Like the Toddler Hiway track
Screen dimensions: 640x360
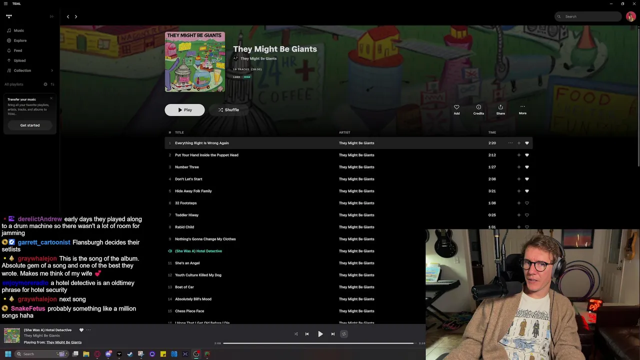[x=527, y=215]
